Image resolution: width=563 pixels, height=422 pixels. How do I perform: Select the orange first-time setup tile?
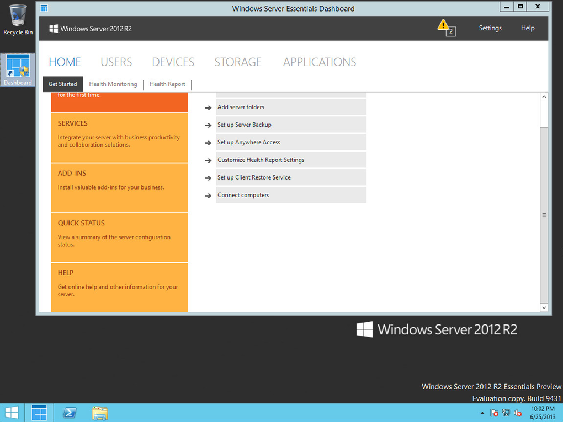tap(120, 102)
